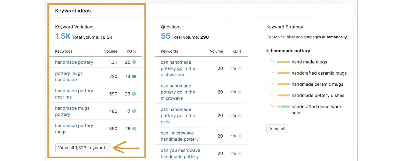Screen dimensions: 403x161
Task: Click the grey n/a dot for dishwasher question
Action: pyautogui.click(x=240, y=68)
